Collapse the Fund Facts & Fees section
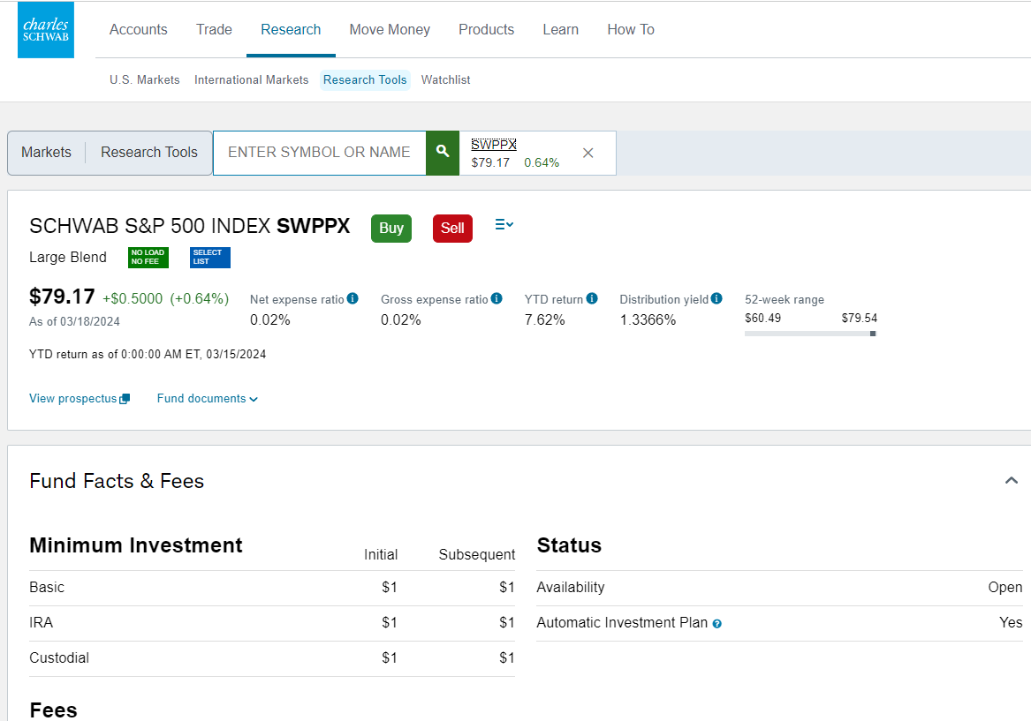Viewport: 1031px width, 721px height. point(1012,481)
